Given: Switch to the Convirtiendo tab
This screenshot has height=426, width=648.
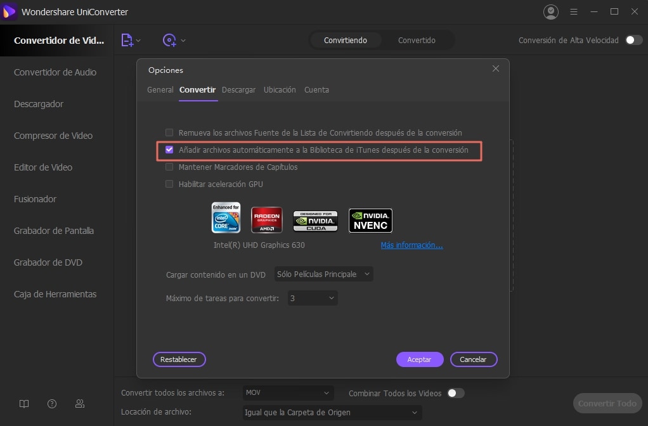Looking at the screenshot, I should [x=346, y=40].
